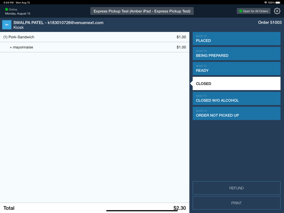284x213 pixels.
Task: Click the Kiosk order source label
Action: (19, 27)
